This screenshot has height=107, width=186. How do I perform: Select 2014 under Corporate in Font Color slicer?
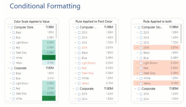pyautogui.click(x=93, y=99)
